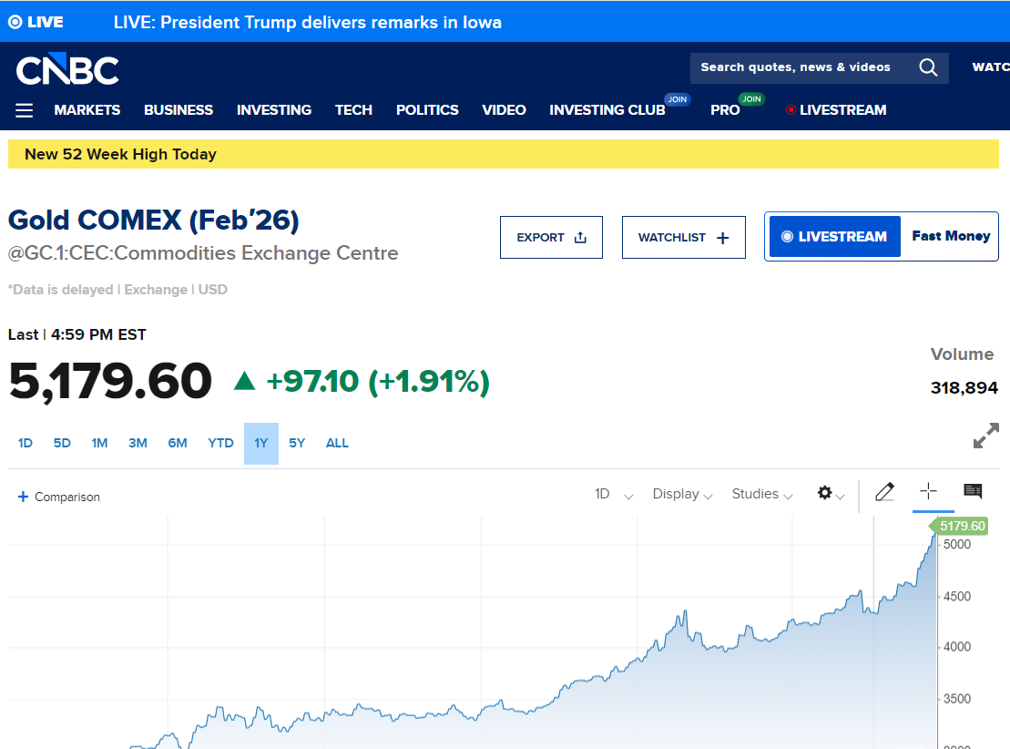Viewport: 1010px width, 749px height.
Task: Select the 1M time range
Action: click(x=99, y=444)
